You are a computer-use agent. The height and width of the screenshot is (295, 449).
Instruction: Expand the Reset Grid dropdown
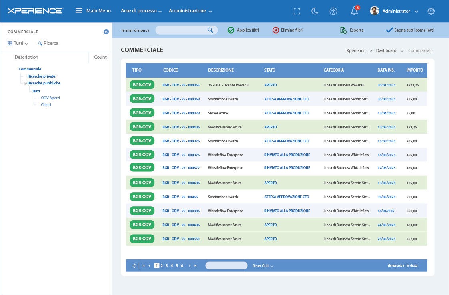[271, 265]
